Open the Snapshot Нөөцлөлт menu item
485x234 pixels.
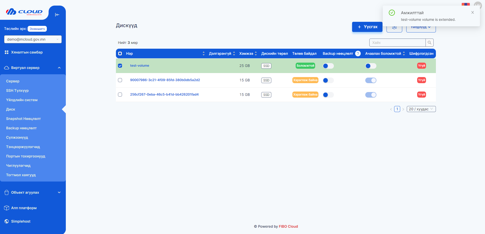23,119
